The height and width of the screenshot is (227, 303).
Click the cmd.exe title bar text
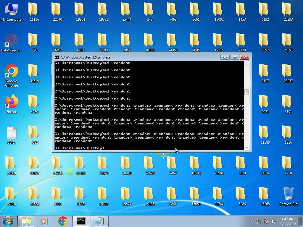pos(86,57)
